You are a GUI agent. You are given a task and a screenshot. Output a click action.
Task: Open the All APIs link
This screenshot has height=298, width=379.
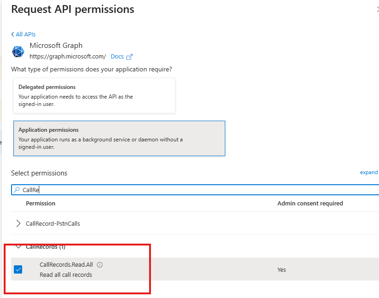26,34
